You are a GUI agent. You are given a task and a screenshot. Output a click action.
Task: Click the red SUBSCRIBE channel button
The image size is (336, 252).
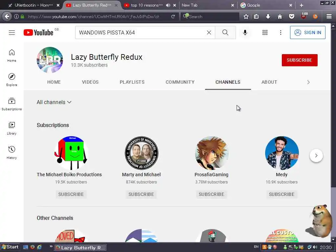(300, 60)
